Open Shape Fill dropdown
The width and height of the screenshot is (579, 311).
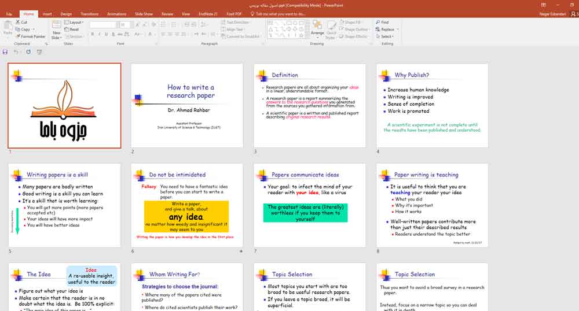pyautogui.click(x=350, y=22)
